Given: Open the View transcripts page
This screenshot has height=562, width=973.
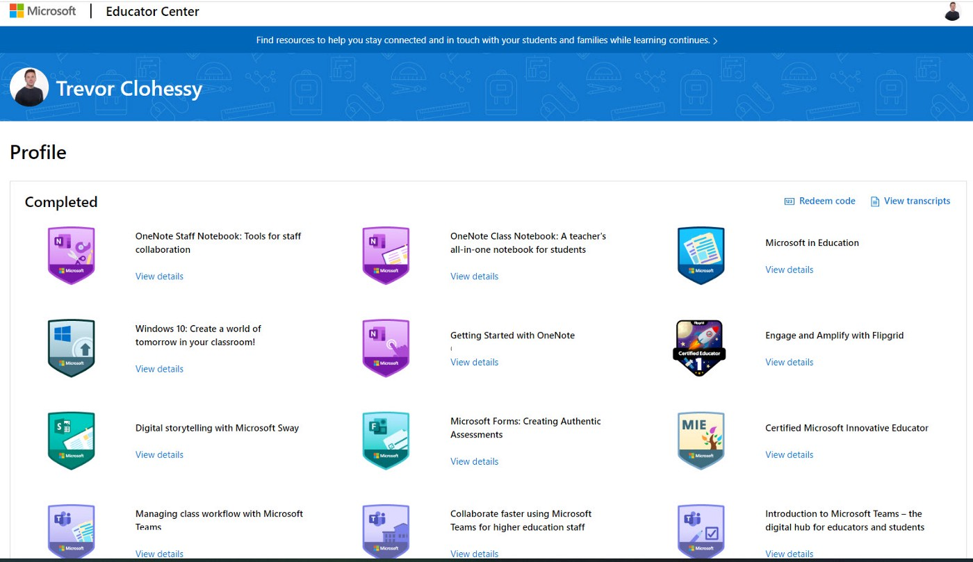Looking at the screenshot, I should click(x=917, y=201).
